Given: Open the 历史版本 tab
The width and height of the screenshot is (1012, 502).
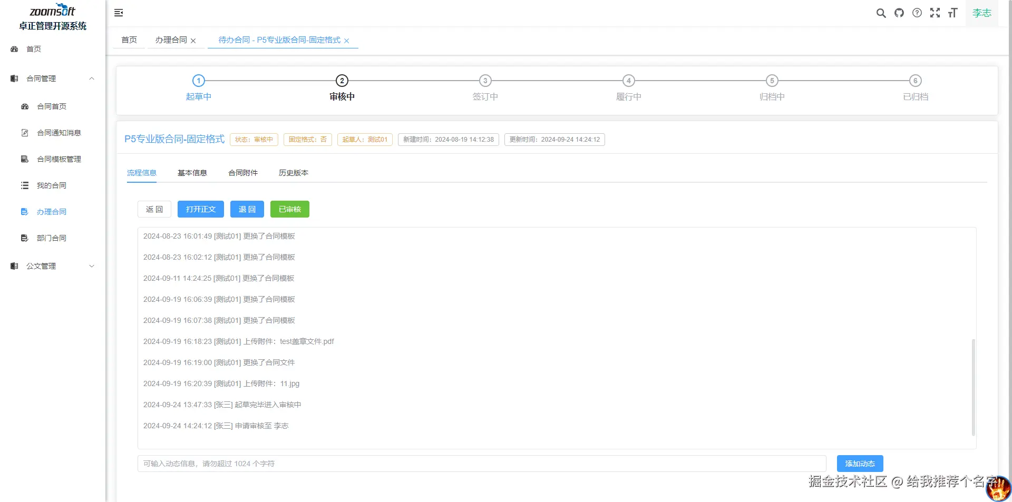Looking at the screenshot, I should [x=294, y=173].
